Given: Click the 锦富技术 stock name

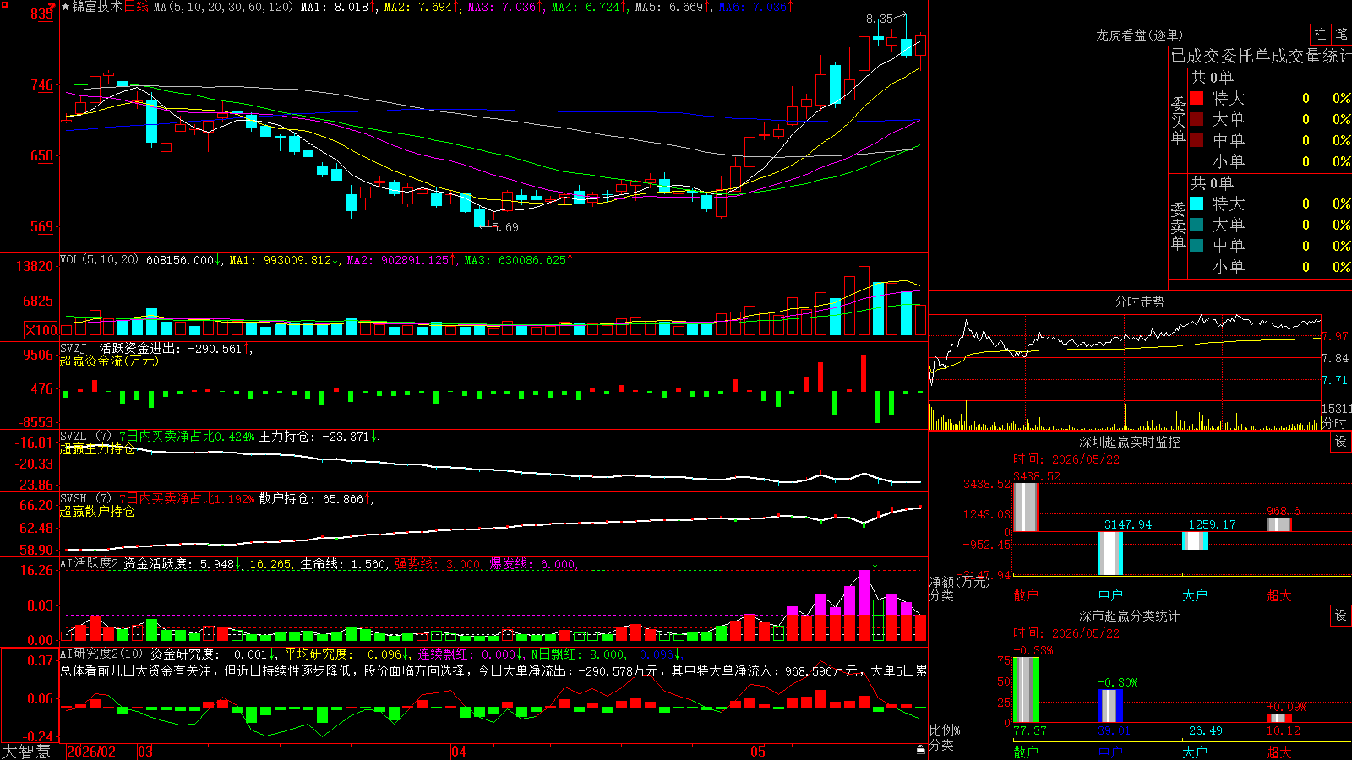Looking at the screenshot, I should click(97, 7).
